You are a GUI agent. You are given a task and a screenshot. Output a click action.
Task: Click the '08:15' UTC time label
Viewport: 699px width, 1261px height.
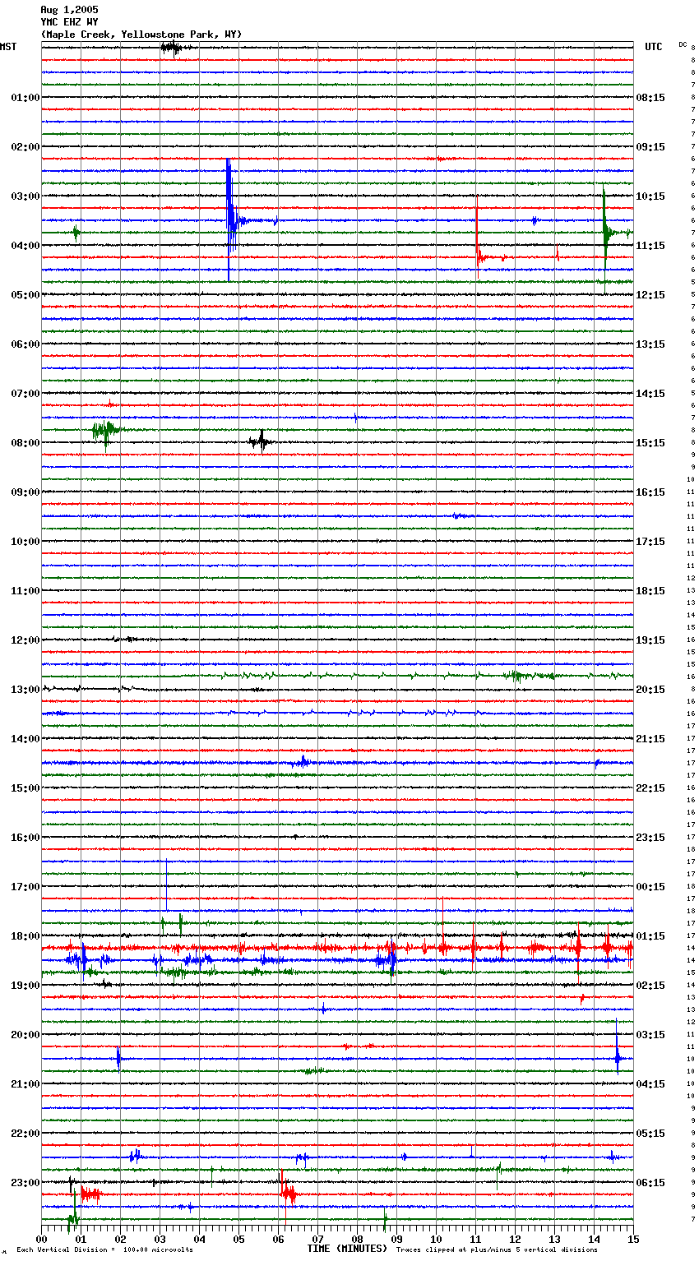pyautogui.click(x=650, y=98)
